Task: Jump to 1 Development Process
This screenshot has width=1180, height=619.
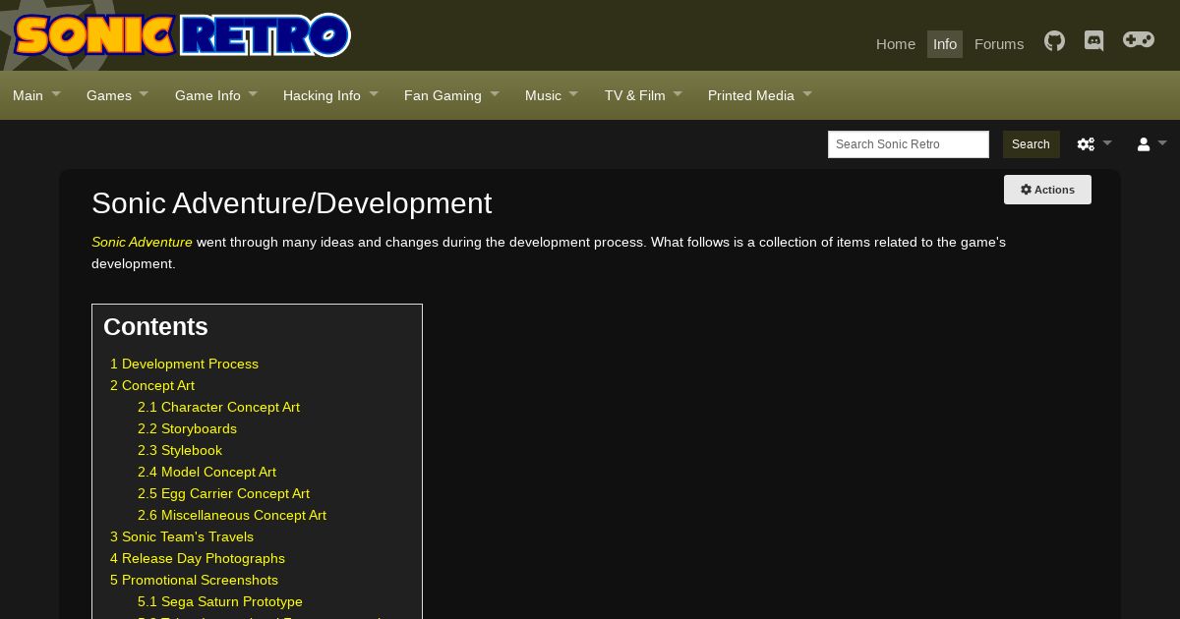Action: 184,364
